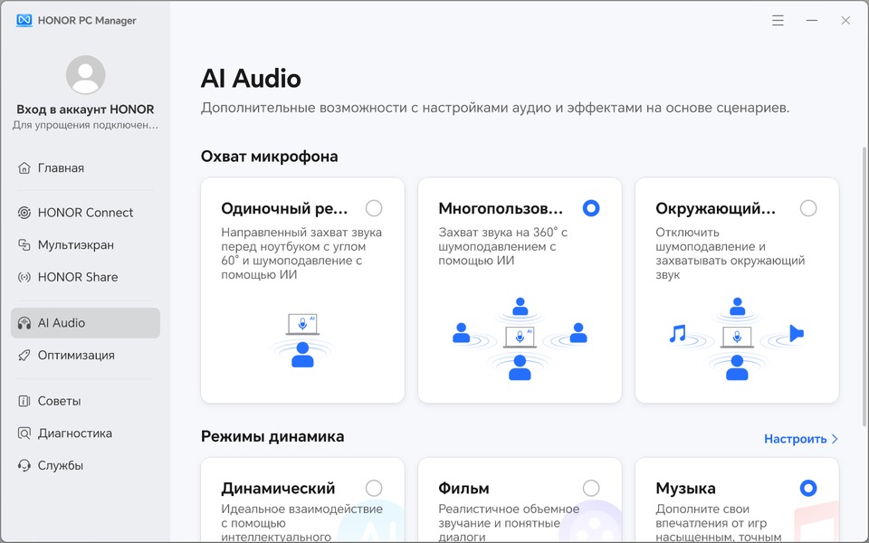Select Одиночный режим radio button
The image size is (869, 543).
(374, 208)
